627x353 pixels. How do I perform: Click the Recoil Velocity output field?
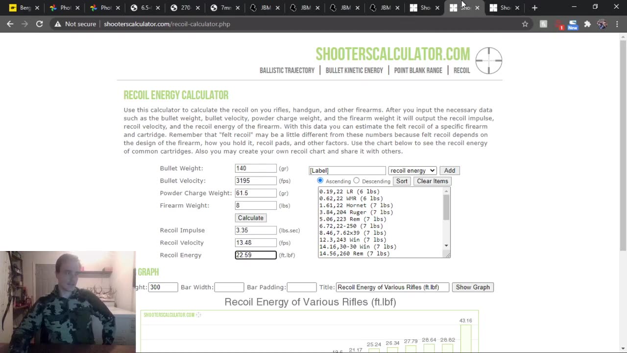(x=256, y=243)
